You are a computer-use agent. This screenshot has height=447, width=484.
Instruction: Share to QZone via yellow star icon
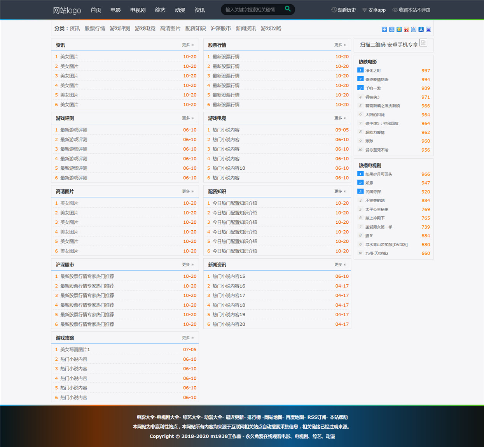(399, 29)
